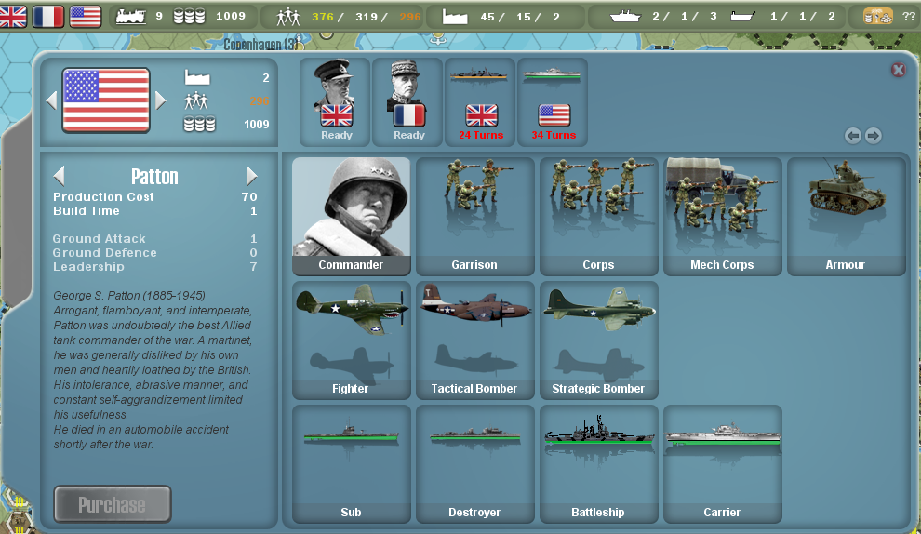Click the Ground Attack stat line
The width and height of the screenshot is (921, 534).
coord(155,238)
